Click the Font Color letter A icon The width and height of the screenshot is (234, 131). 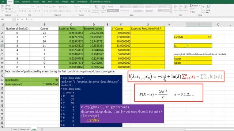tap(39, 11)
